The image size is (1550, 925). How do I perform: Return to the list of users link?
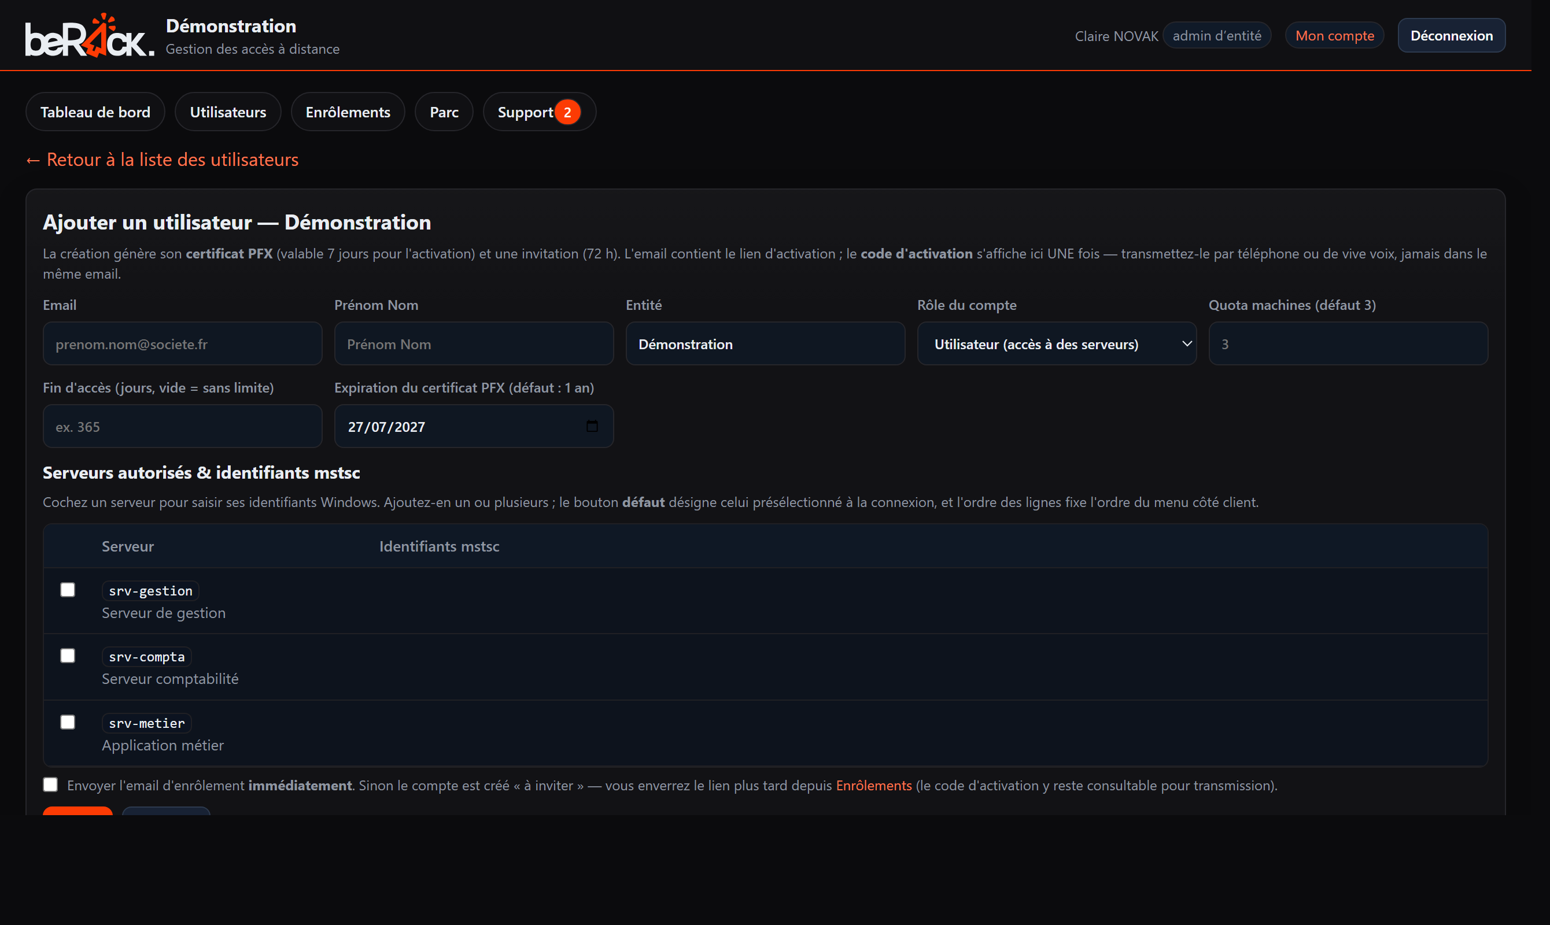(x=162, y=160)
